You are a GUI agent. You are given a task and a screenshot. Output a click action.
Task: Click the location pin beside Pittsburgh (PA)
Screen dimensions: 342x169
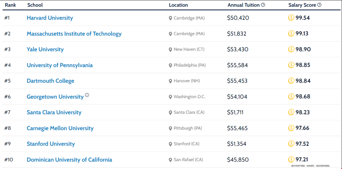tap(171, 129)
